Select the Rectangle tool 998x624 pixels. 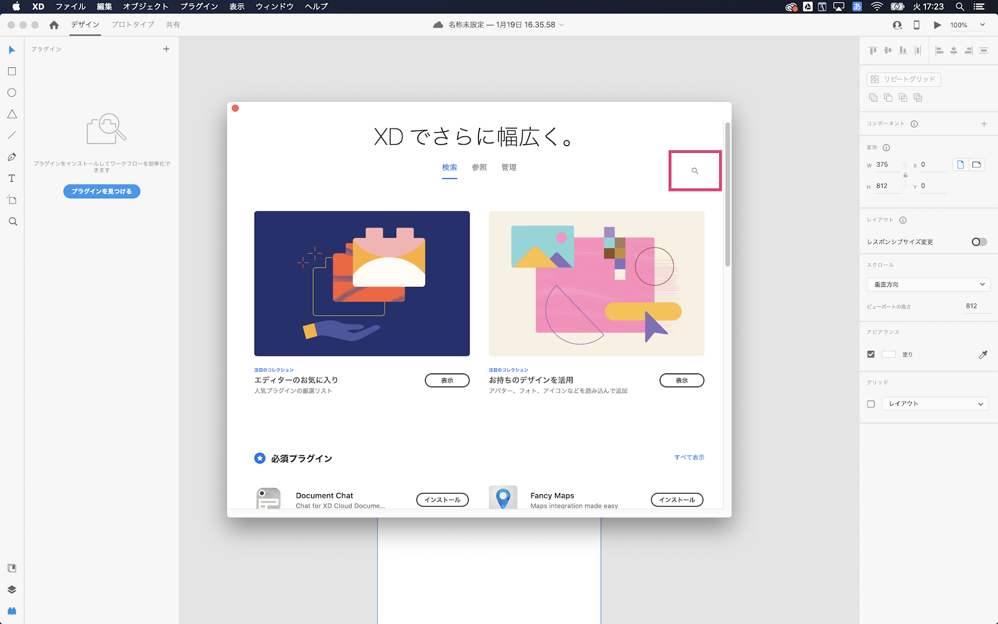[x=12, y=72]
